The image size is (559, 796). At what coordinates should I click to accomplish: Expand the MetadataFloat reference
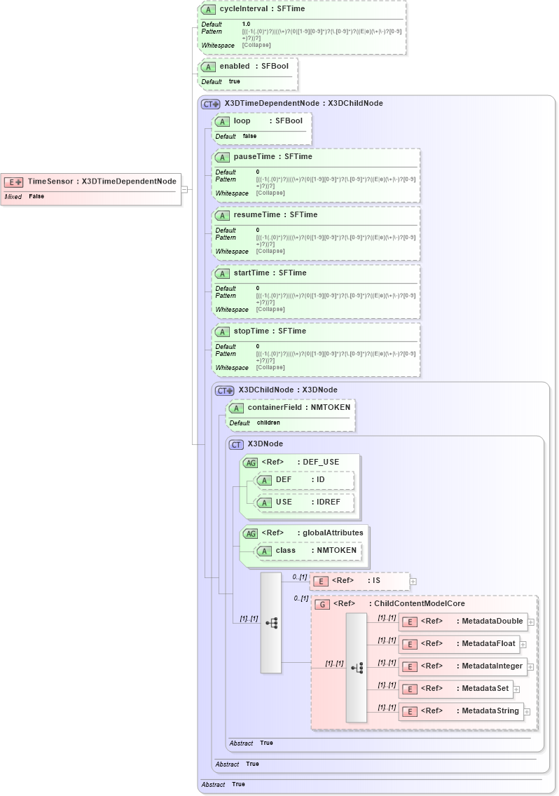click(x=523, y=644)
